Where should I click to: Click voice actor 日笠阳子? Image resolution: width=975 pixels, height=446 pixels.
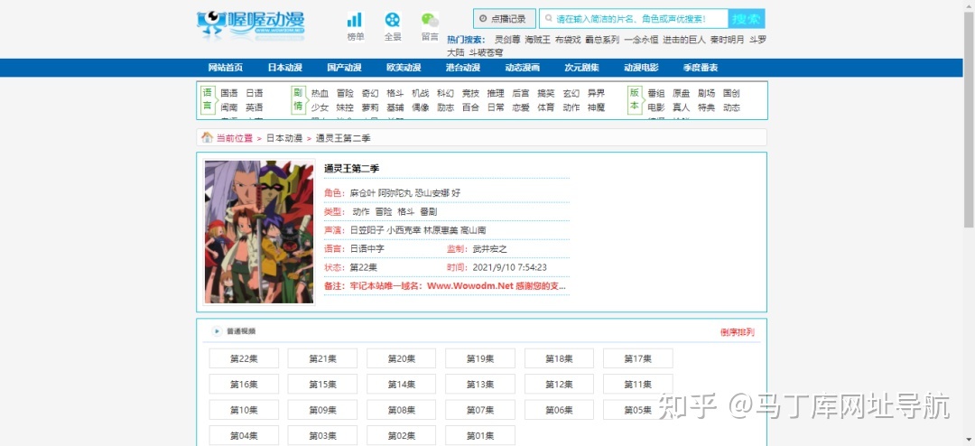(367, 230)
